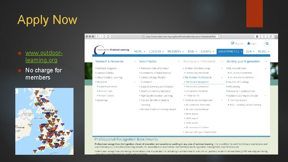Screen dimensions: 288x162
Task: Click the Login person icon
Action: pos(249,43)
